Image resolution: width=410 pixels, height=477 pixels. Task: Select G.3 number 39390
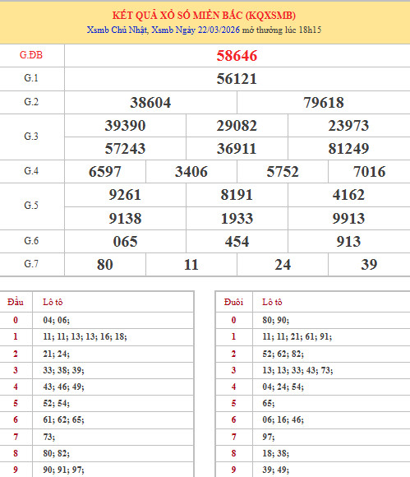[125, 126]
